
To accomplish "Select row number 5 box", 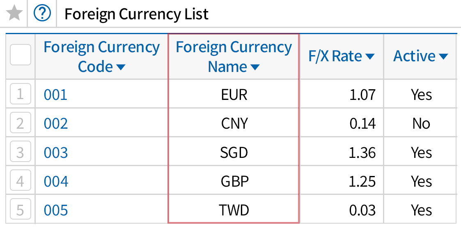I will (20, 210).
